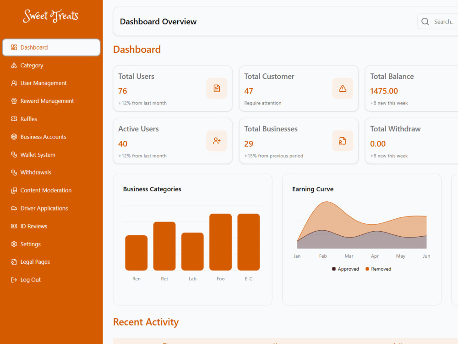Open the Legal Pages label in sidebar
The image size is (458, 344).
(35, 262)
